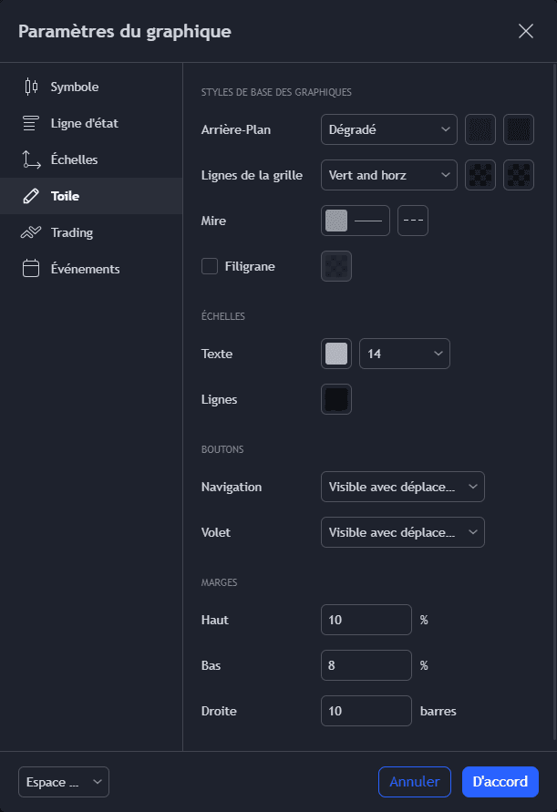Screen dimensions: 557x812
Task: Change the scale text size dropdown
Action: [x=404, y=354]
